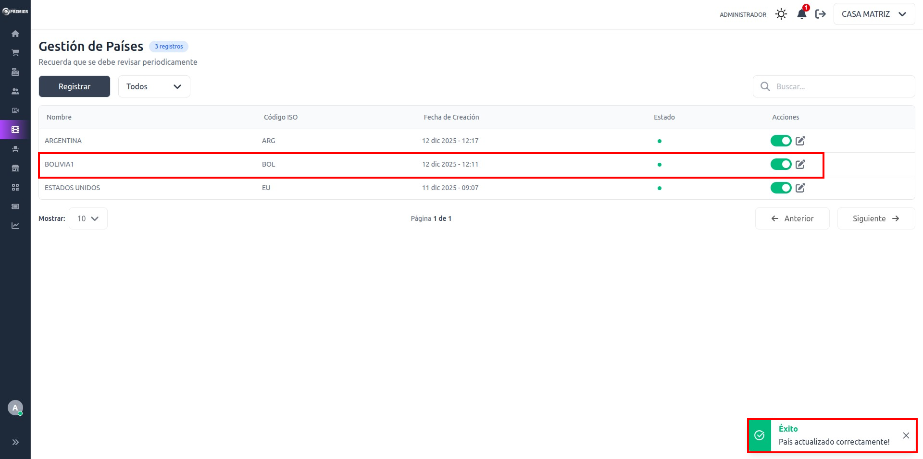
Task: Go to next page with Siguiente
Action: (875, 218)
